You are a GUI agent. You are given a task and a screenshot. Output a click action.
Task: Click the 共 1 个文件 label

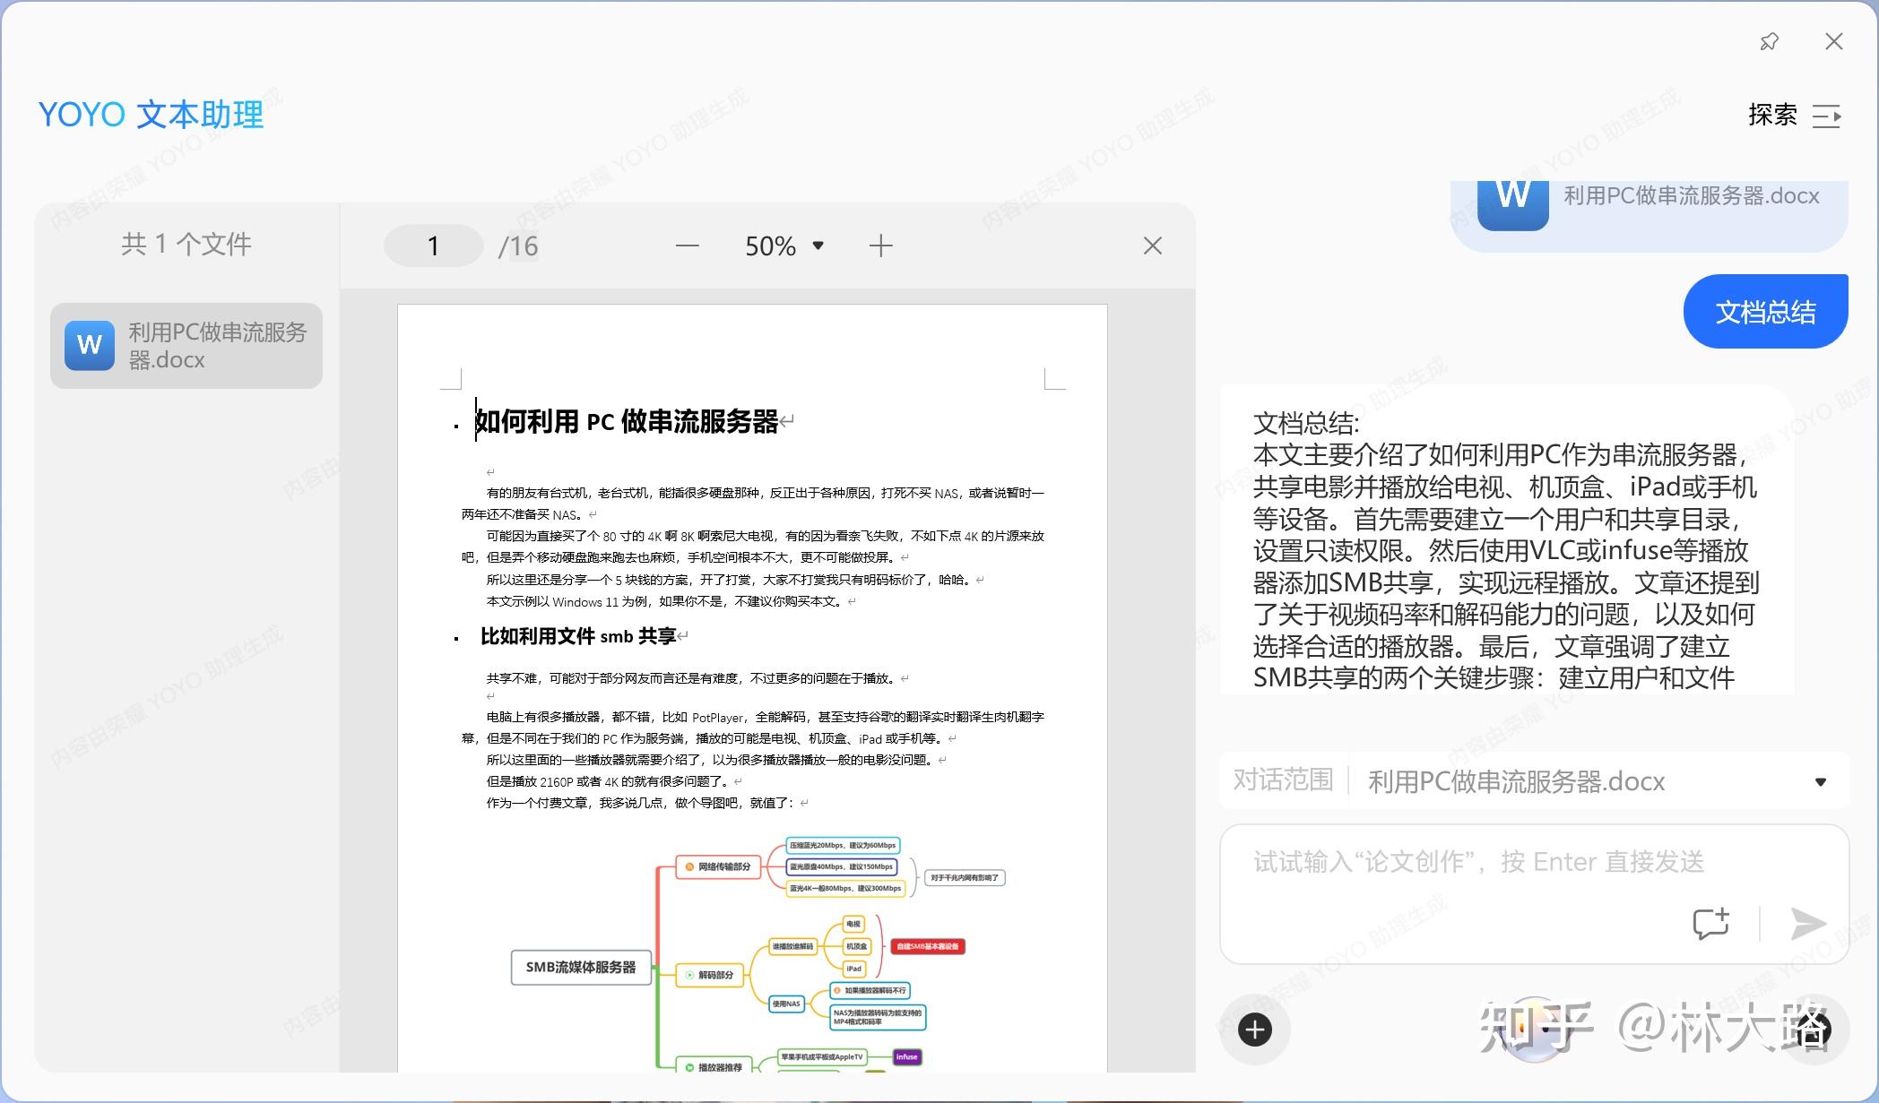click(186, 244)
